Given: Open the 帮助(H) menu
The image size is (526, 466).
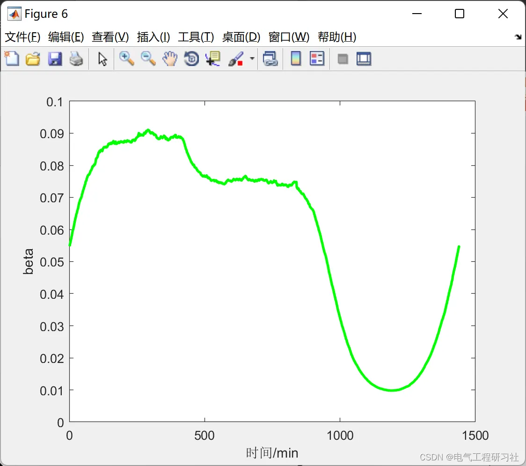Looking at the screenshot, I should [337, 37].
